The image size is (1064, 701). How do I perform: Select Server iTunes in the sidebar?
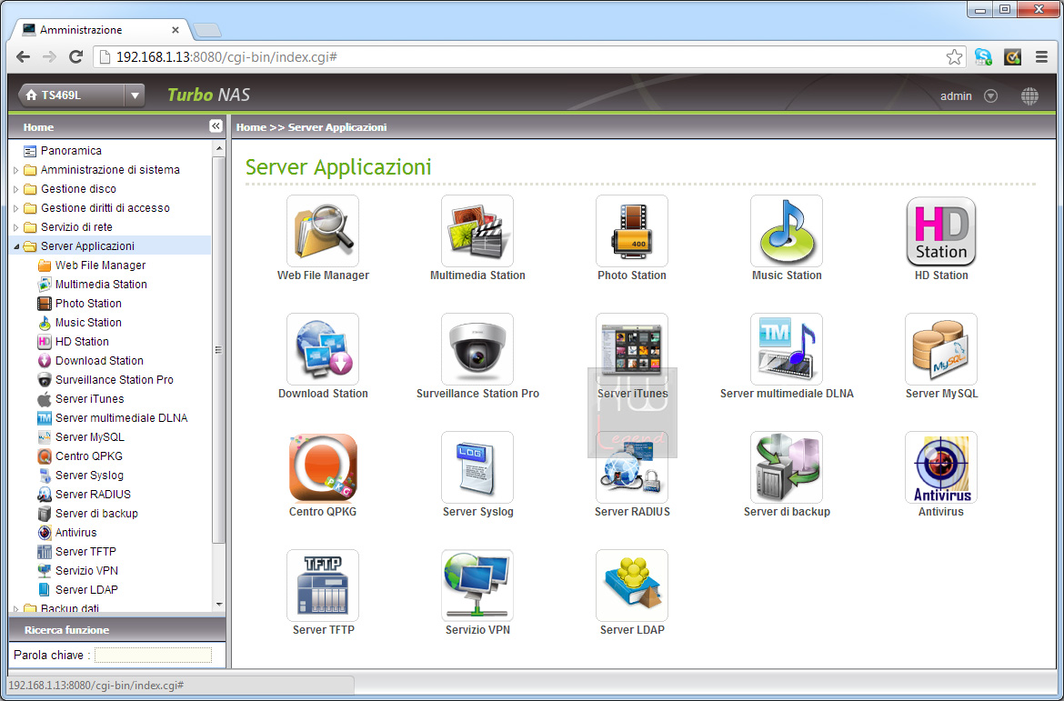89,398
